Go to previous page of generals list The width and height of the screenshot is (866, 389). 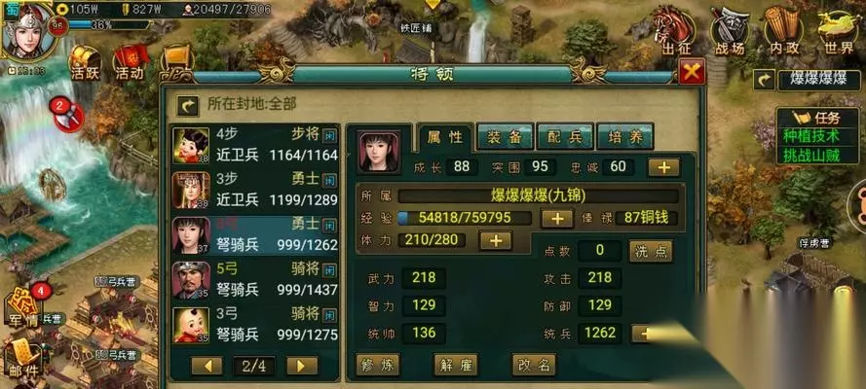(207, 366)
